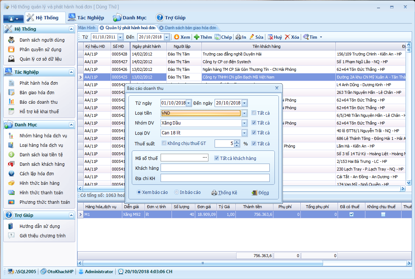Click the Chép copy toolbar icon
Viewport: 415px width, 279px height.
(218, 37)
